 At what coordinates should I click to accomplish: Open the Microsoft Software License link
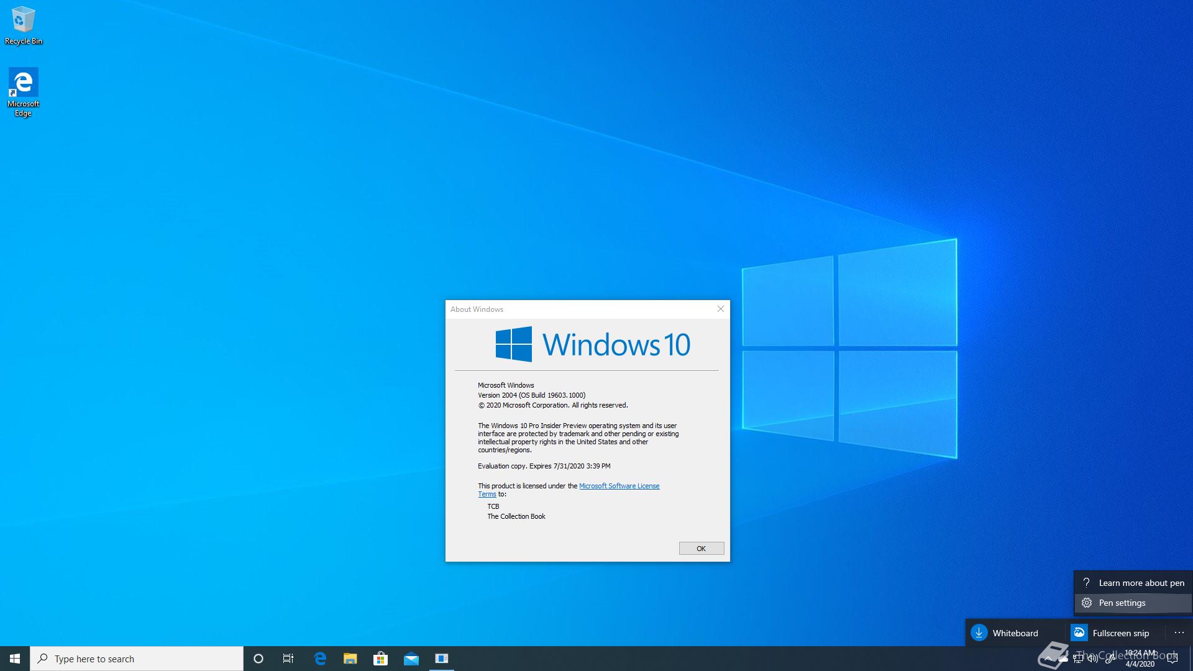(x=619, y=486)
